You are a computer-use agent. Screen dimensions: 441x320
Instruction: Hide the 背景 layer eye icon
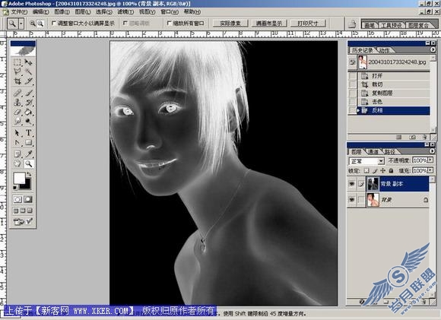tap(352, 200)
